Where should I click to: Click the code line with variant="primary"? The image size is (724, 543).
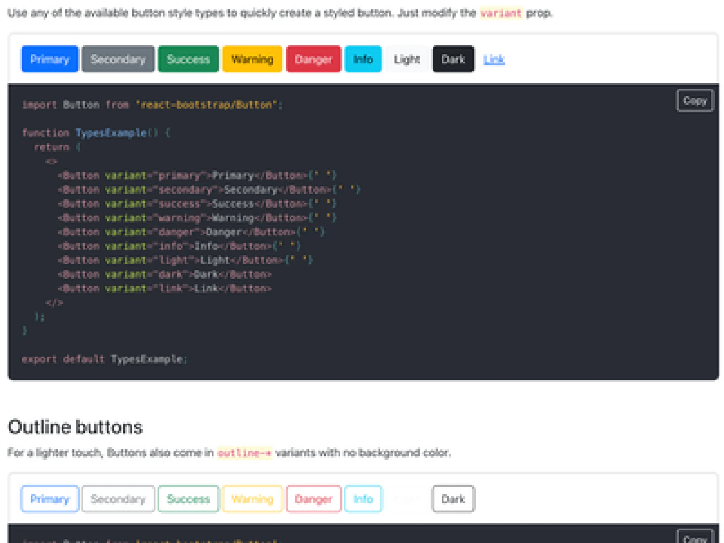tap(197, 175)
